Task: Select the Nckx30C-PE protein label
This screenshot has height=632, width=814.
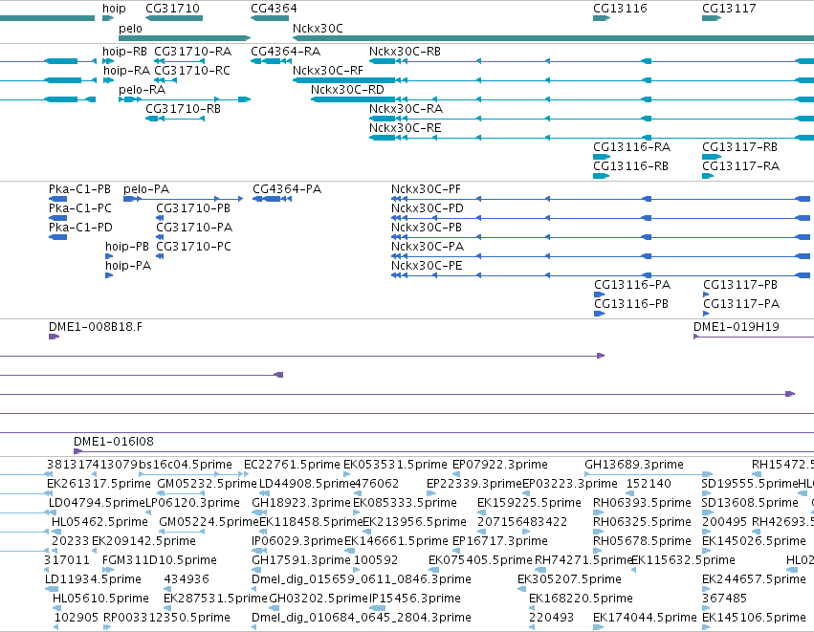Action: 427,266
